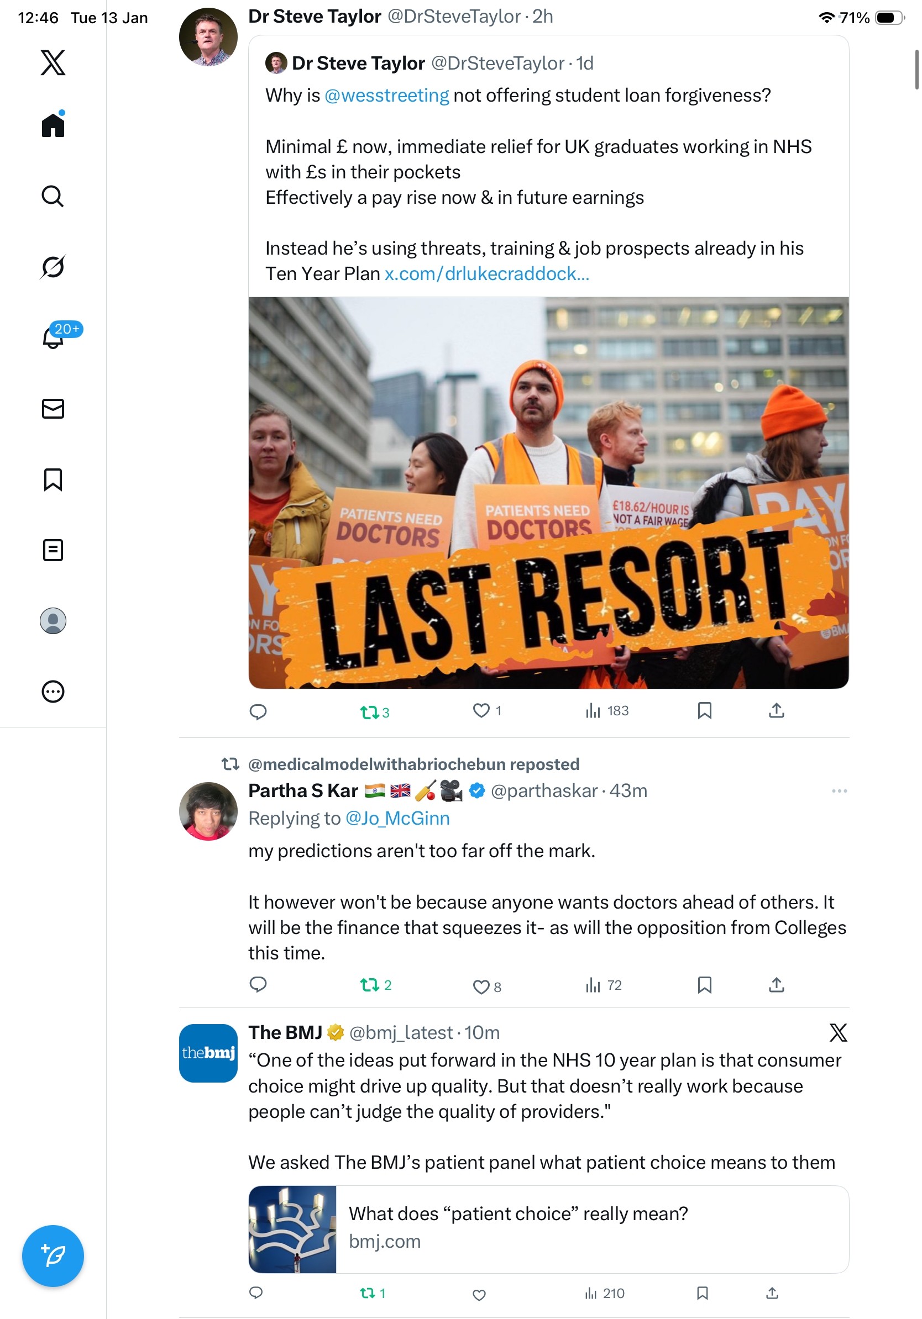The image size is (922, 1319).
Task: Tap the compose new post button
Action: [x=53, y=1255]
